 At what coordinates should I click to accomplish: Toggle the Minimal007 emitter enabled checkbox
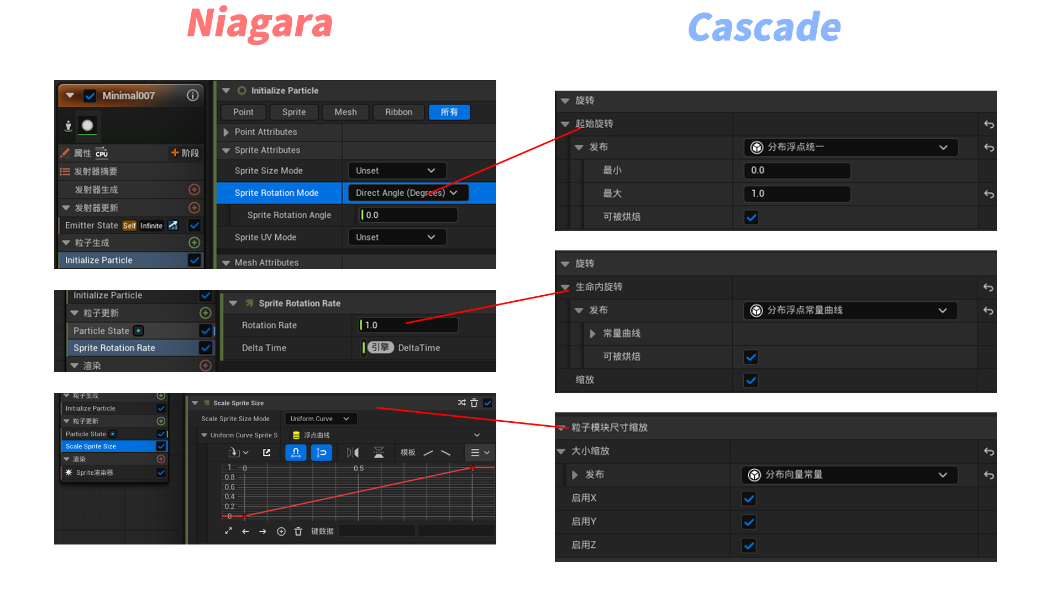click(x=90, y=96)
